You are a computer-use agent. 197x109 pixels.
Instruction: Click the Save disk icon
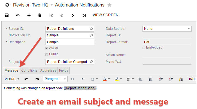pyautogui.click(x=7, y=15)
